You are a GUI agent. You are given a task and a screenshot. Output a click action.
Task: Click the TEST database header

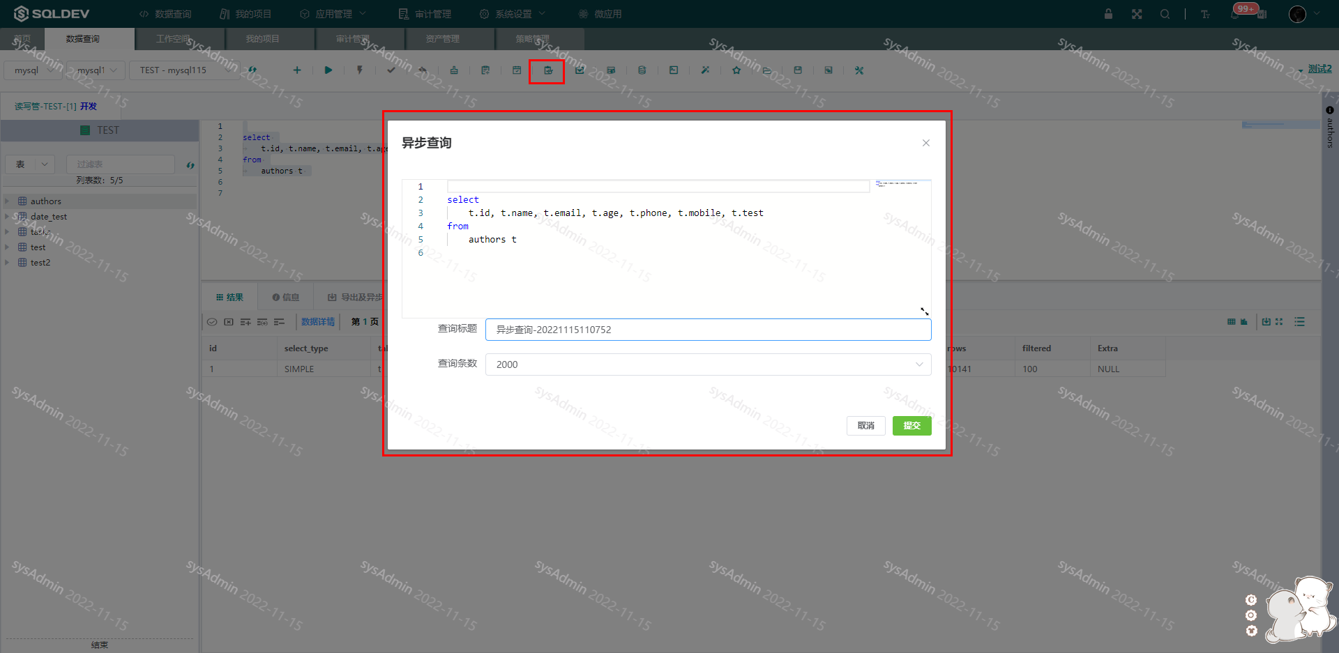tap(100, 130)
